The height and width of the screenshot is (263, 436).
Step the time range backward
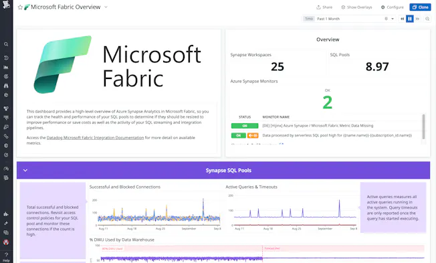tap(402, 19)
